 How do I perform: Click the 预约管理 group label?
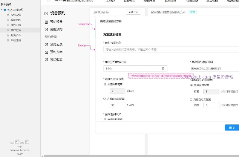coord(50,37)
